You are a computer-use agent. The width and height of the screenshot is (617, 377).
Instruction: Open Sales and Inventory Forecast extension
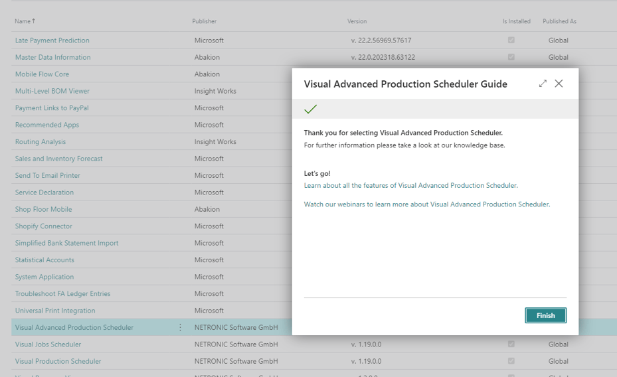58,159
